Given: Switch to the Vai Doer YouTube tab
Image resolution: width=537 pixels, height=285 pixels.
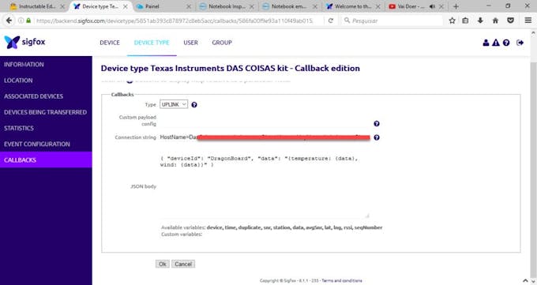Looking at the screenshot, I should pos(411,6).
